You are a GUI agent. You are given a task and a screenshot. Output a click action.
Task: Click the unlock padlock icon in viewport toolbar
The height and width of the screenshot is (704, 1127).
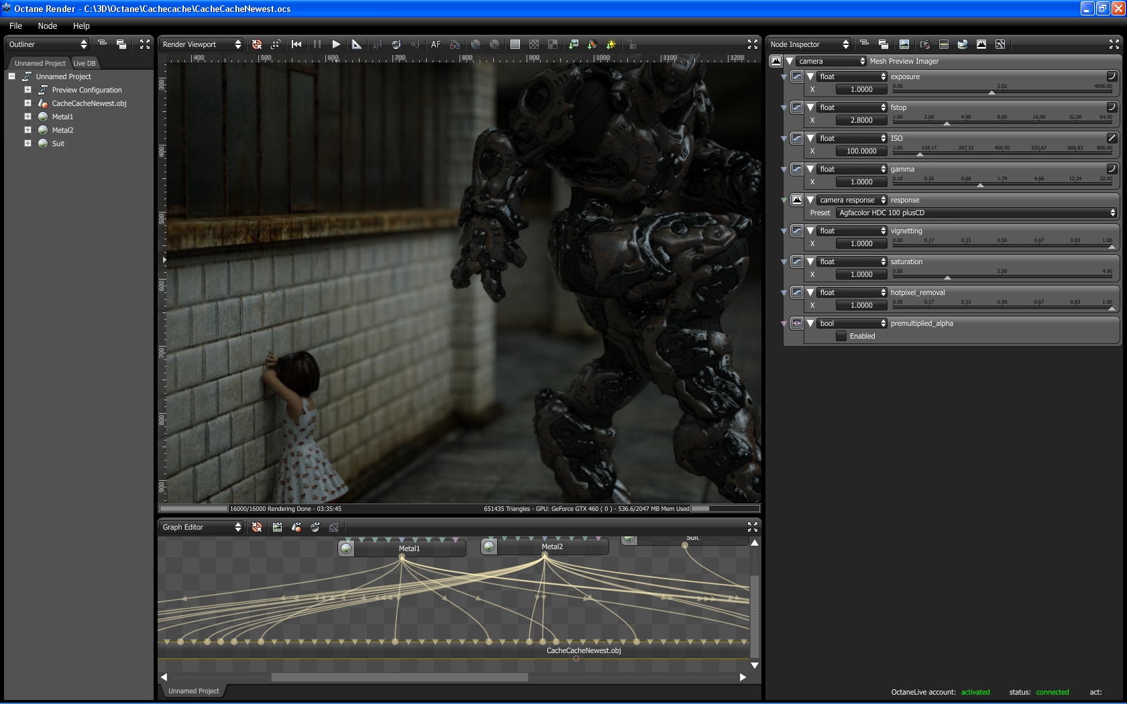pos(631,44)
